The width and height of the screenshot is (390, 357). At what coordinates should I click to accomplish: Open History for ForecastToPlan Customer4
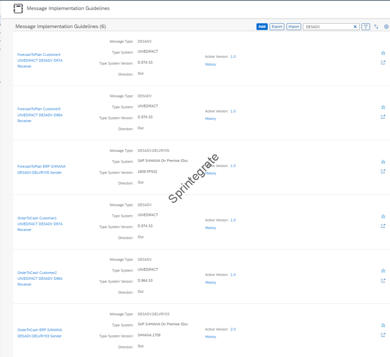tap(210, 64)
